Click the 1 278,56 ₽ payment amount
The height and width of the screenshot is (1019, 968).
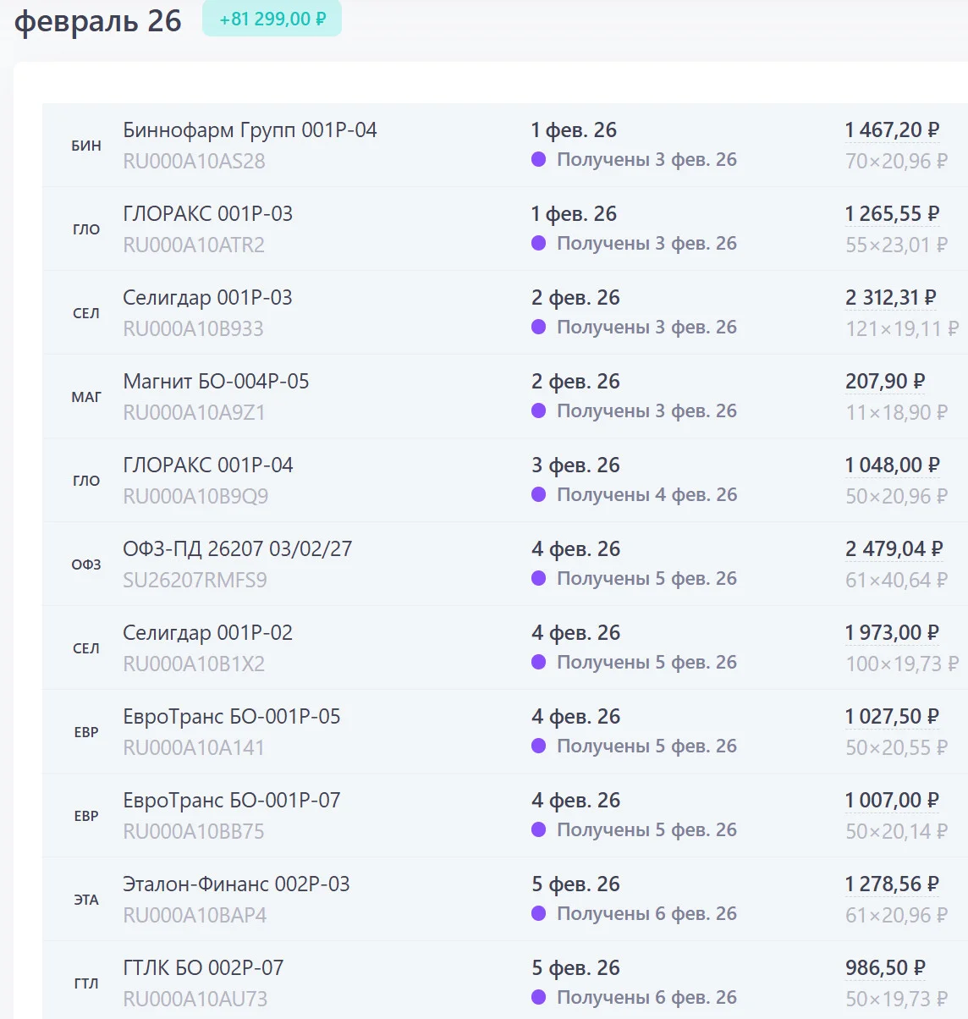tap(892, 884)
